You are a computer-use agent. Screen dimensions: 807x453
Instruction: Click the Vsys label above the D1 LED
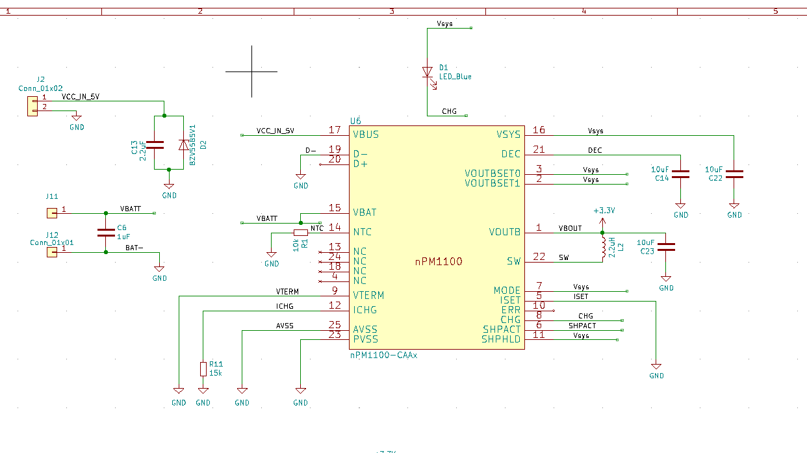click(445, 24)
